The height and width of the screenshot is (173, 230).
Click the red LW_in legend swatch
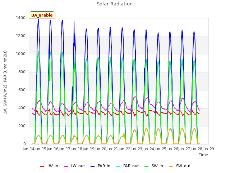tap(42, 167)
